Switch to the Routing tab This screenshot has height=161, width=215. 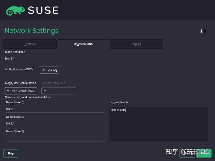click(x=136, y=44)
